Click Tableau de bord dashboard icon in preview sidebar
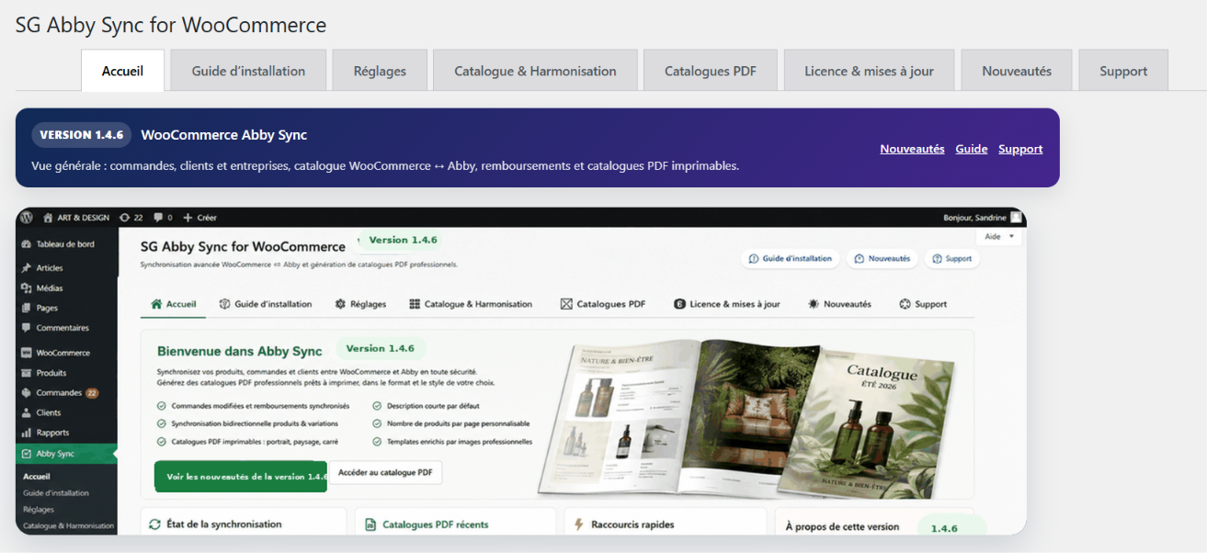The image size is (1207, 553). pyautogui.click(x=27, y=244)
